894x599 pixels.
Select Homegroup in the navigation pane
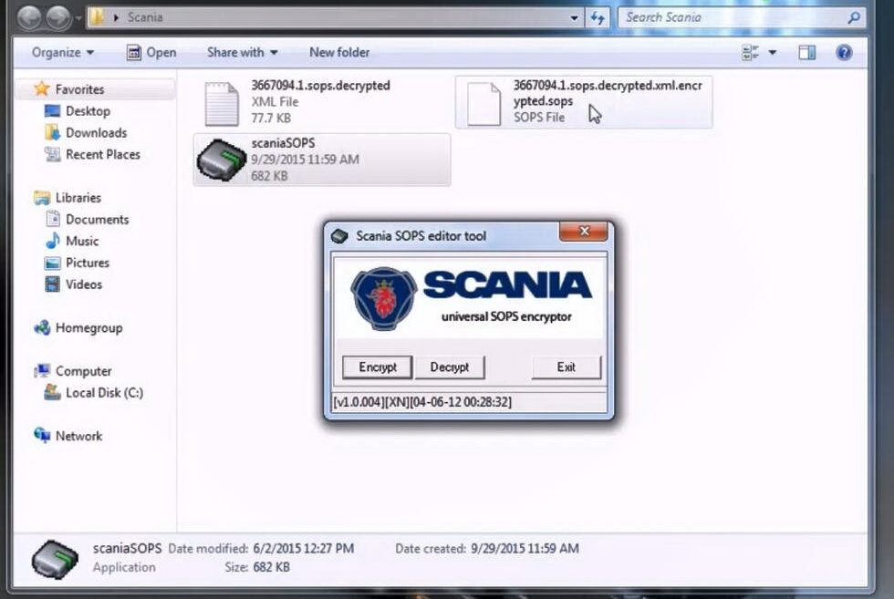pyautogui.click(x=89, y=327)
